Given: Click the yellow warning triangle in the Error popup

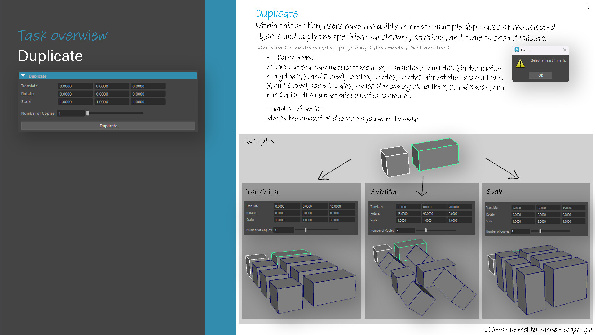Looking at the screenshot, I should 520,63.
